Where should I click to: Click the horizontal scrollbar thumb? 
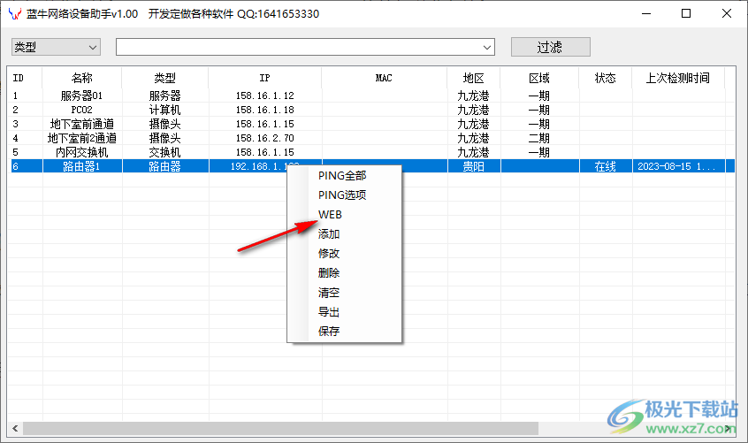[x=280, y=428]
